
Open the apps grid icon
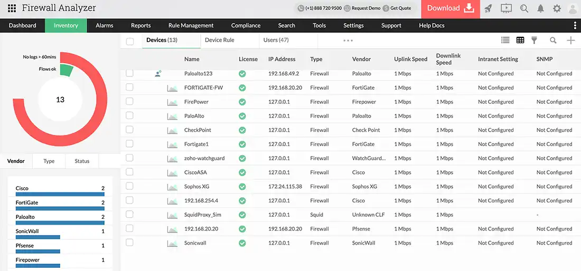12,8
